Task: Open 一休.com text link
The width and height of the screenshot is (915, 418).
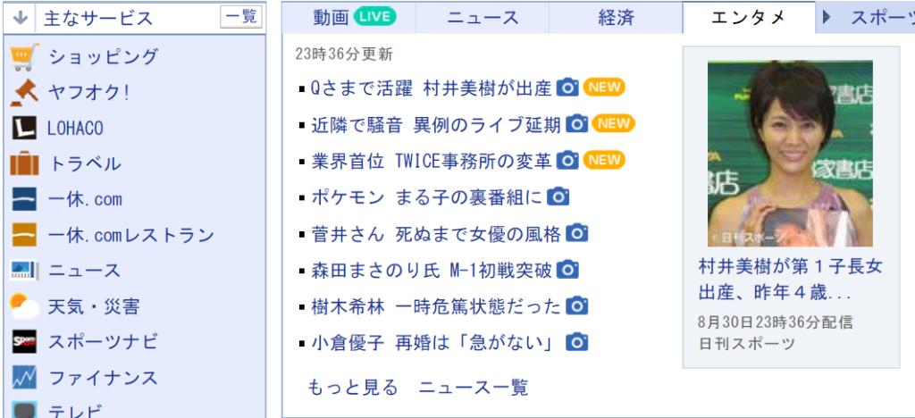Action: pyautogui.click(x=85, y=199)
